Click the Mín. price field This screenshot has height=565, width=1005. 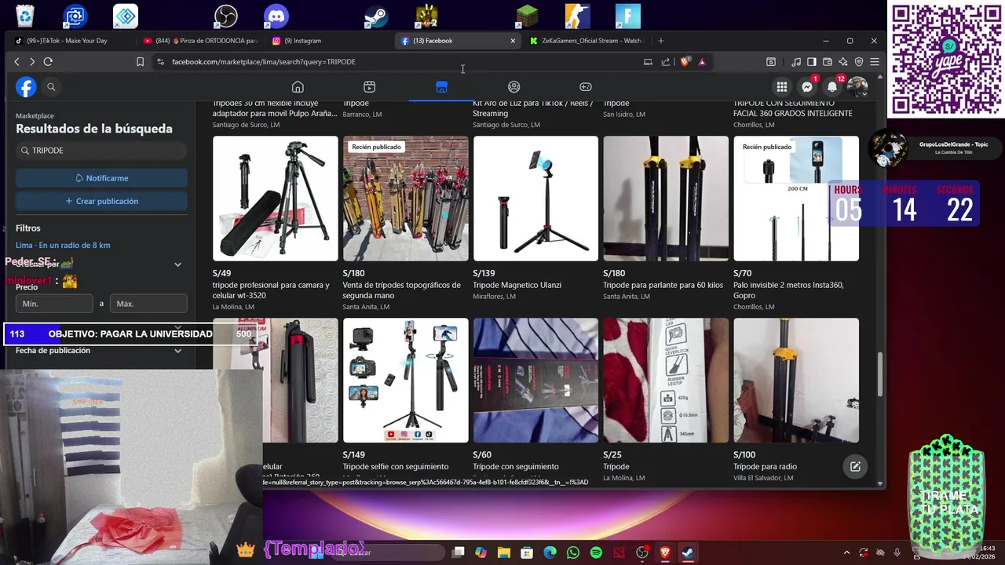(x=54, y=304)
